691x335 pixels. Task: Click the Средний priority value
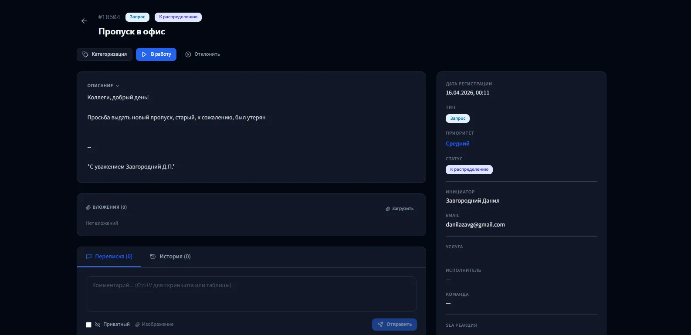pos(457,144)
